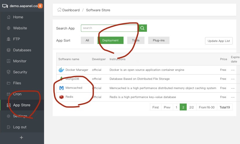Click official developer in Docker Manager row
Screen dimensions: 240x144
(97, 70)
